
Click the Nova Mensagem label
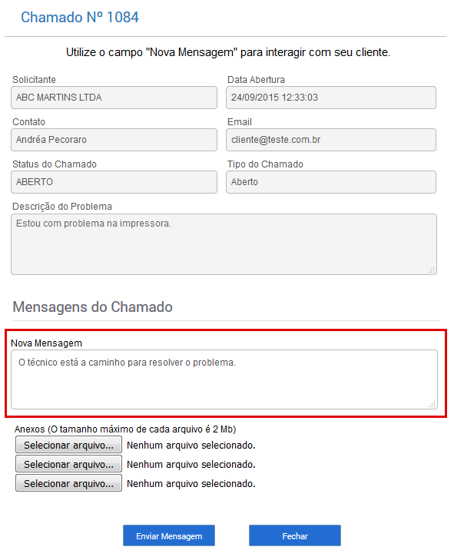click(x=46, y=343)
